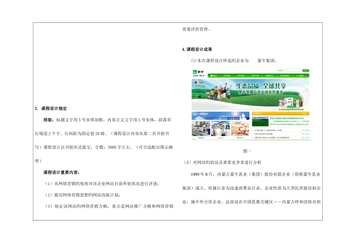Click the 更多 link in the orange news header

[304, 114]
